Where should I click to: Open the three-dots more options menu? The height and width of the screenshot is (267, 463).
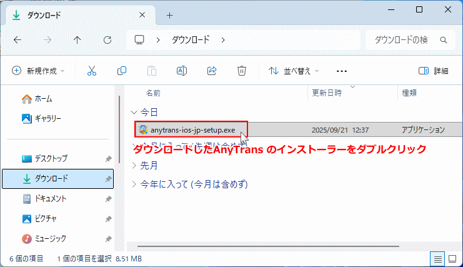342,71
